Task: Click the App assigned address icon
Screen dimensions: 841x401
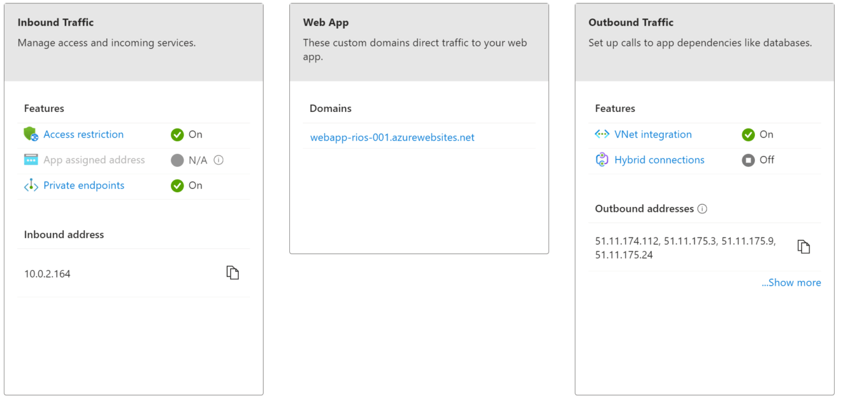Action: [31, 160]
